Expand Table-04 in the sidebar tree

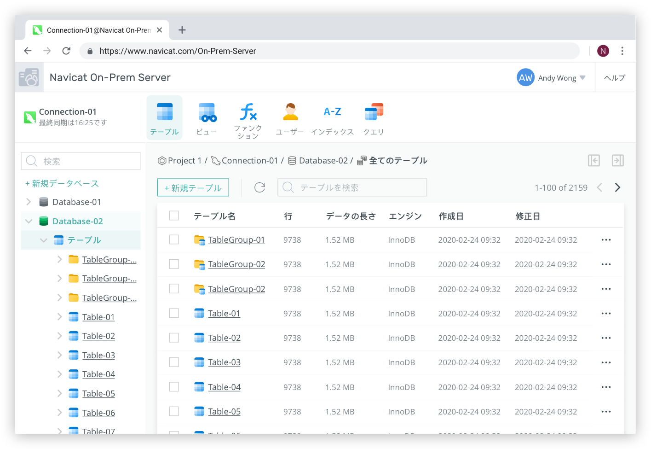point(59,374)
